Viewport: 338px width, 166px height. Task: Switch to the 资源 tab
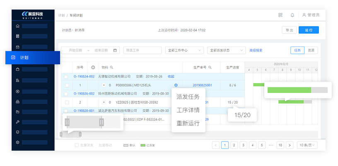click(311, 50)
